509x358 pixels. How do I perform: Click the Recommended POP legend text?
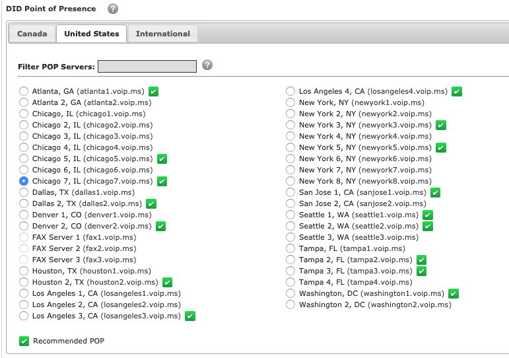coord(69,341)
